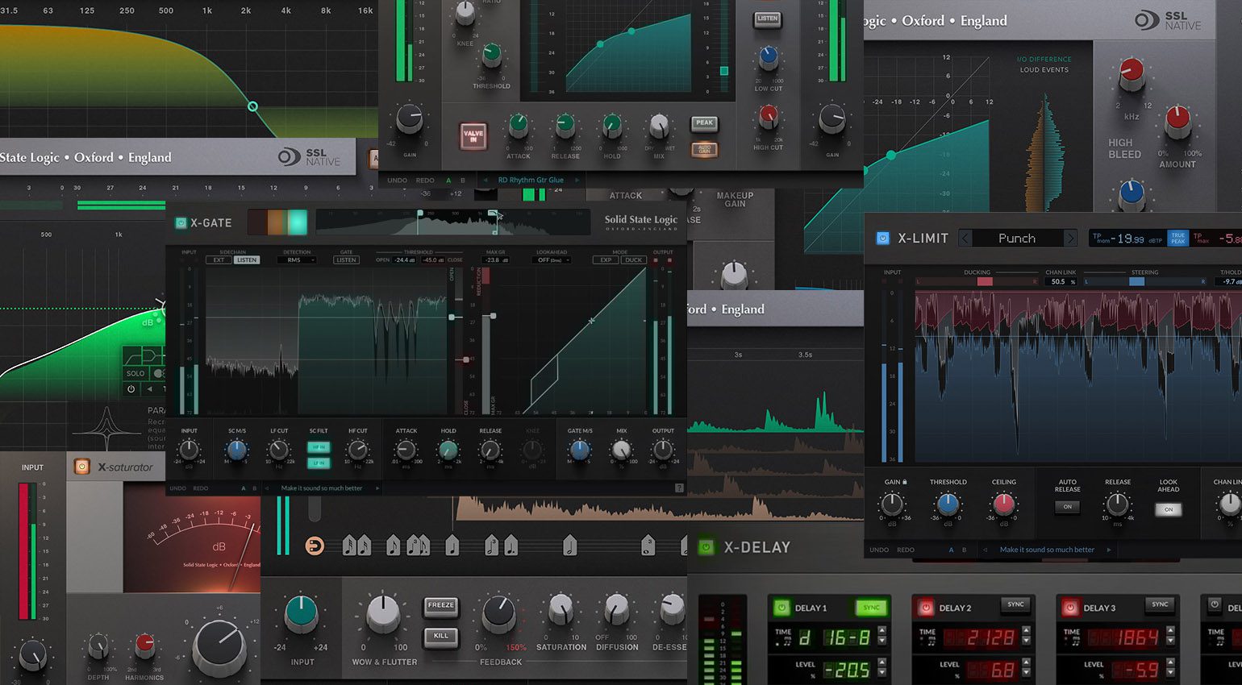Click UNDO in X-GATE
Image resolution: width=1242 pixels, height=685 pixels.
pyautogui.click(x=177, y=488)
